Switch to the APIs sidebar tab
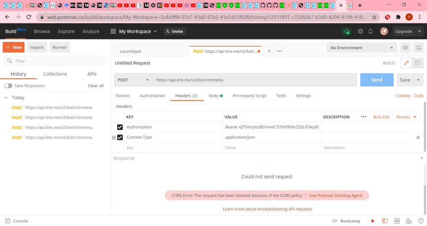 click(92, 74)
